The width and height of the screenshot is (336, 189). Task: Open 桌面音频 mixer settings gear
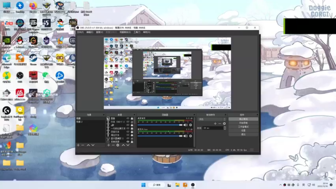(x=191, y=125)
